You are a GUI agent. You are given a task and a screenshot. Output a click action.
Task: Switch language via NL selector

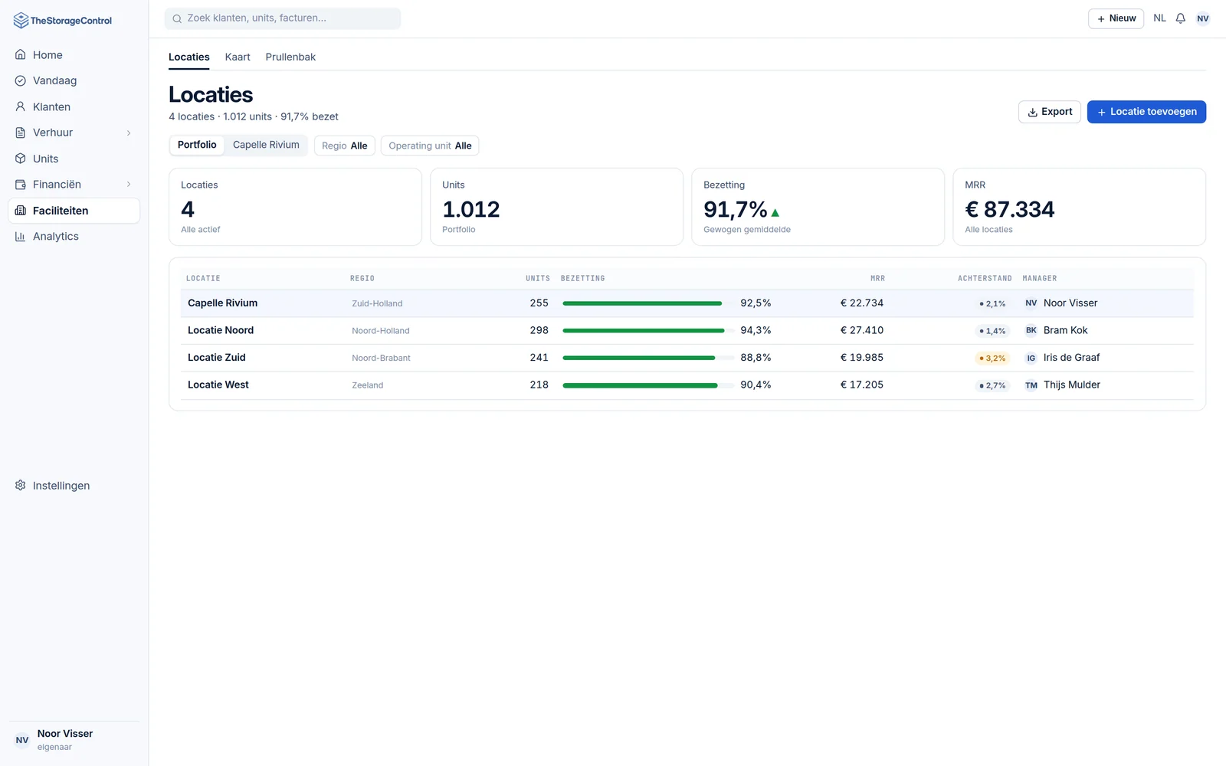click(x=1159, y=18)
